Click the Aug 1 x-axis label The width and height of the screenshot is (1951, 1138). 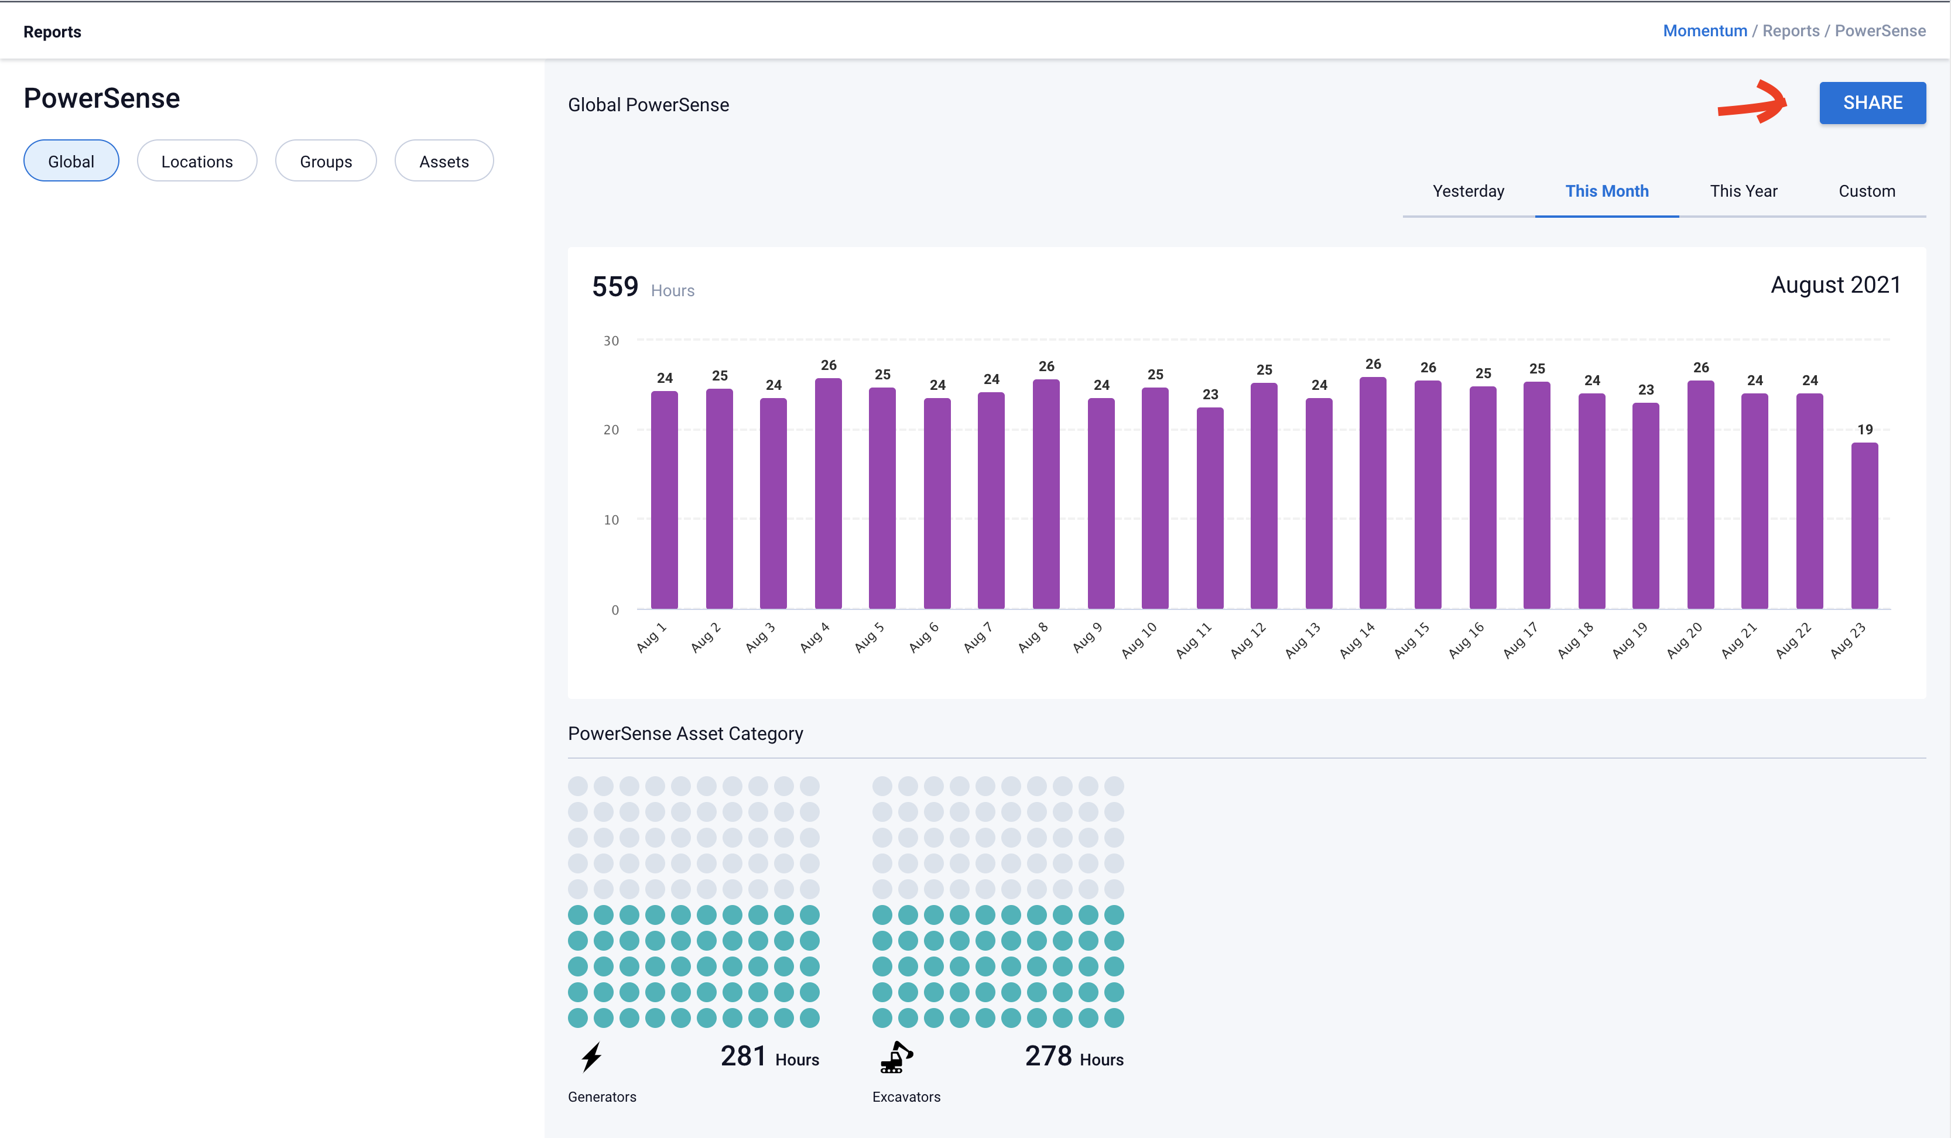point(651,638)
